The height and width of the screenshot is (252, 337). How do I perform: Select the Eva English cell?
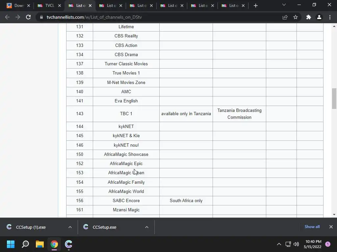coord(126,101)
